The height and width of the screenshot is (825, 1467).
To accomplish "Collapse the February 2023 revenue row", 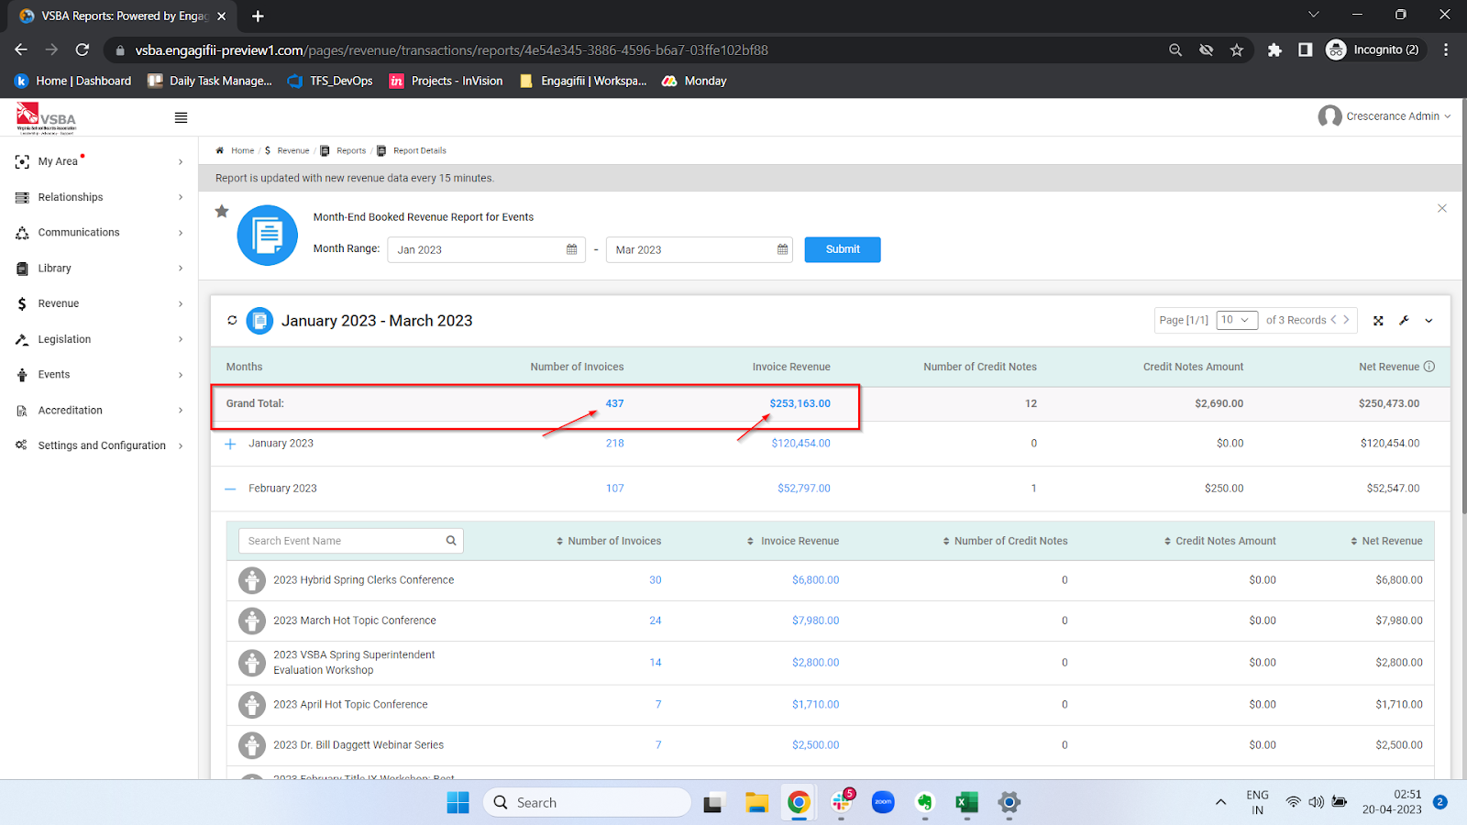I will tap(230, 488).
